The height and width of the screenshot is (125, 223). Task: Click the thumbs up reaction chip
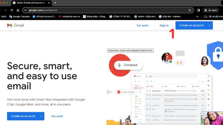(180, 62)
